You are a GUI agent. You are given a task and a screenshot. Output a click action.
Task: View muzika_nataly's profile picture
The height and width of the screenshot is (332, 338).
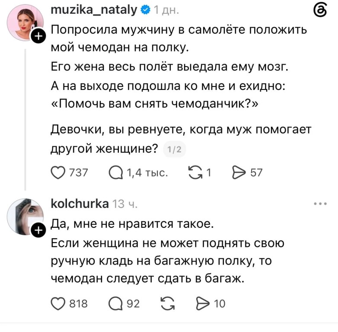[x=25, y=22]
